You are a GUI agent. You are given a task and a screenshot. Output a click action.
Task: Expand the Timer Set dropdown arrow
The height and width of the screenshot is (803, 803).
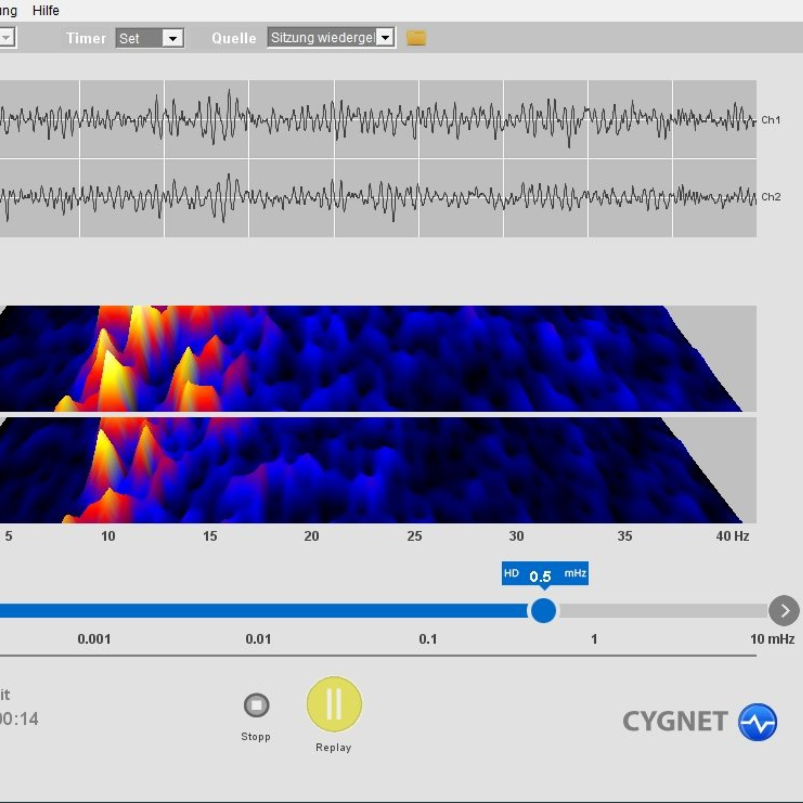(173, 39)
